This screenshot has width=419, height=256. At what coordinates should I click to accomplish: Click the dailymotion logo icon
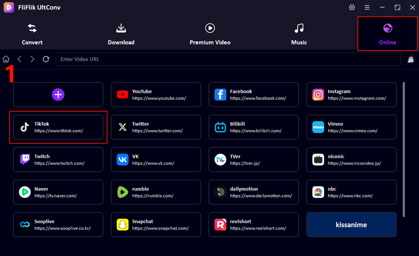coord(220,192)
